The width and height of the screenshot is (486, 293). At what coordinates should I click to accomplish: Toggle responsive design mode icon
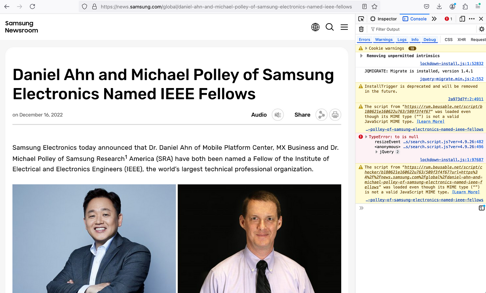click(x=462, y=19)
